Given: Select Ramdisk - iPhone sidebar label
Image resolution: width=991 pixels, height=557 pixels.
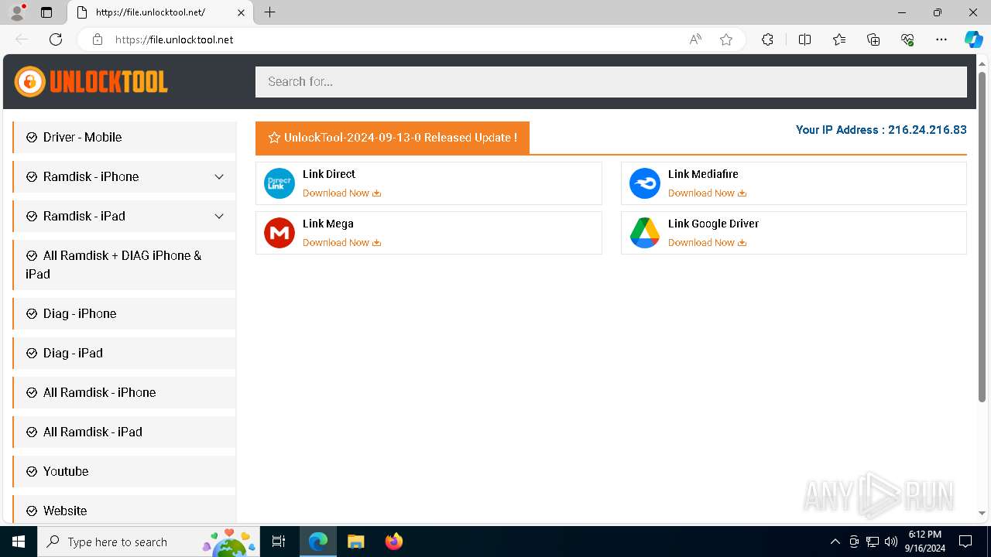Looking at the screenshot, I should 91,176.
